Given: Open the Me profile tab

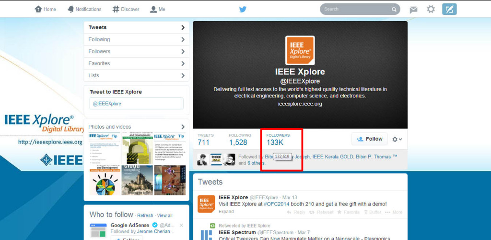Looking at the screenshot, I should coord(157,9).
